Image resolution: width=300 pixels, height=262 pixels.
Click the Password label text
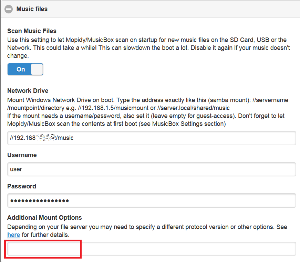pyautogui.click(x=21, y=186)
